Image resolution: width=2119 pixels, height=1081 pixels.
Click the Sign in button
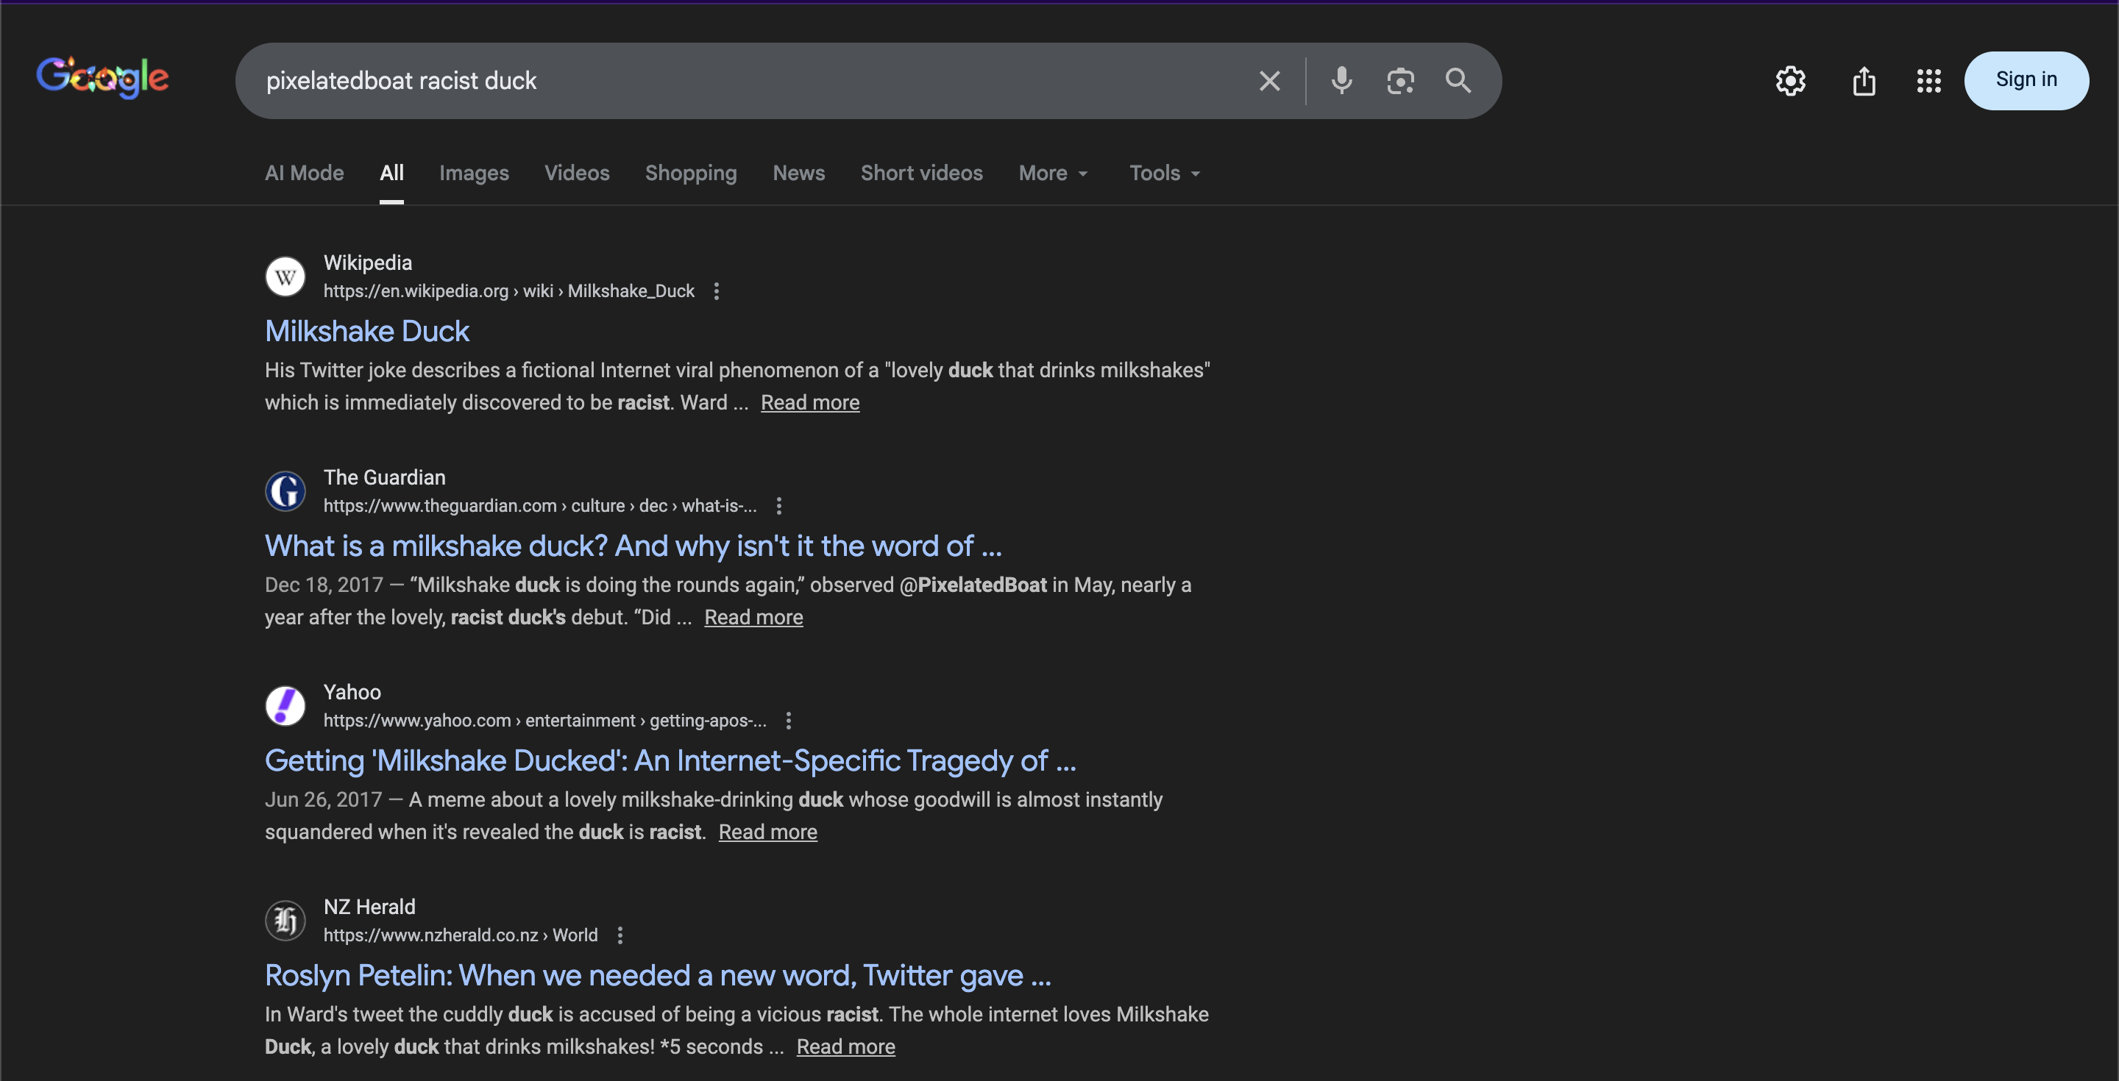[x=2026, y=79]
